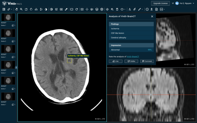Select the stack scroll layers tool
The image size is (197, 123).
(92, 9)
